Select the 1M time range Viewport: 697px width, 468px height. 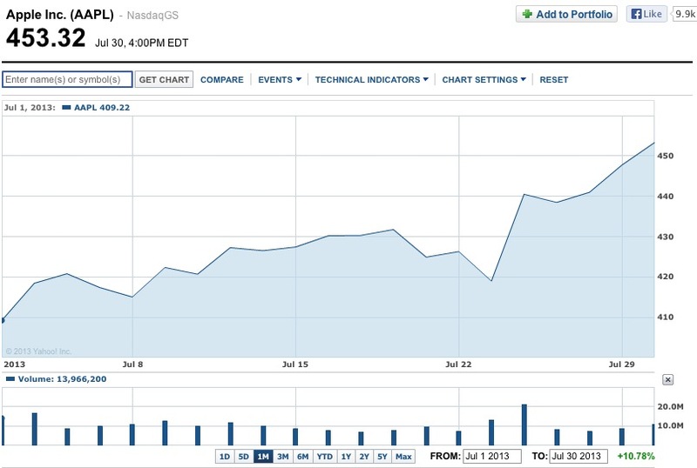pos(263,457)
